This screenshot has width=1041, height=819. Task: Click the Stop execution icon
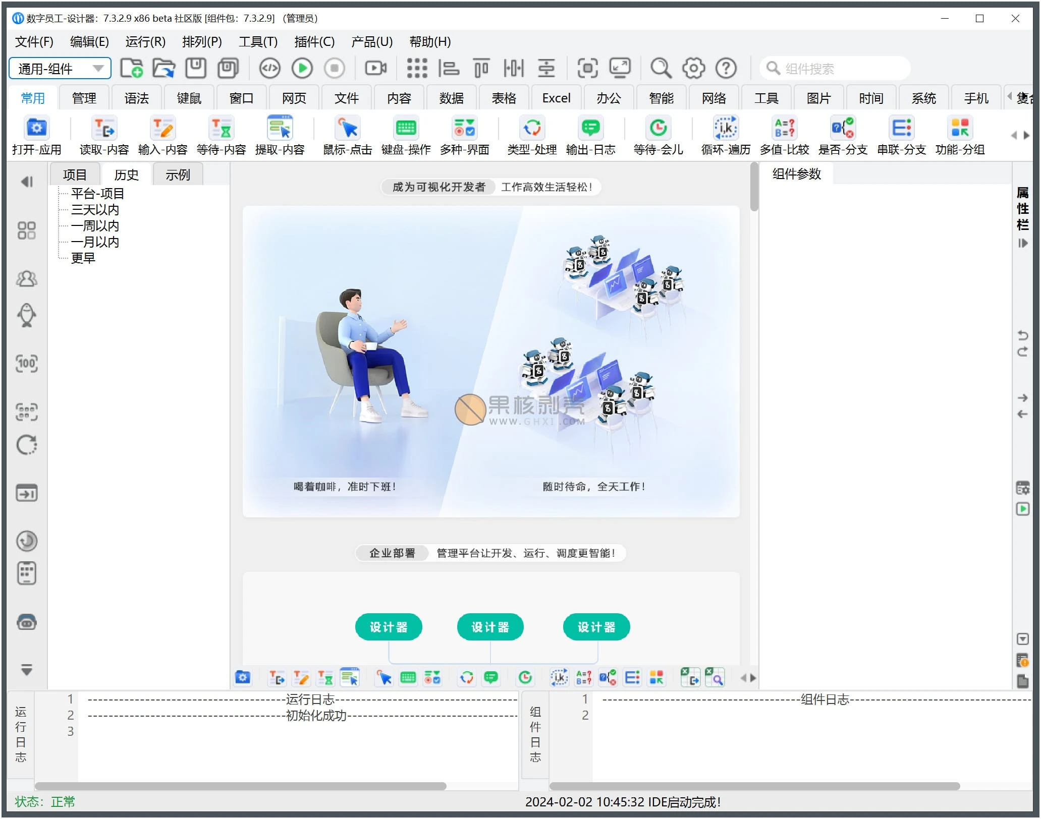click(334, 68)
